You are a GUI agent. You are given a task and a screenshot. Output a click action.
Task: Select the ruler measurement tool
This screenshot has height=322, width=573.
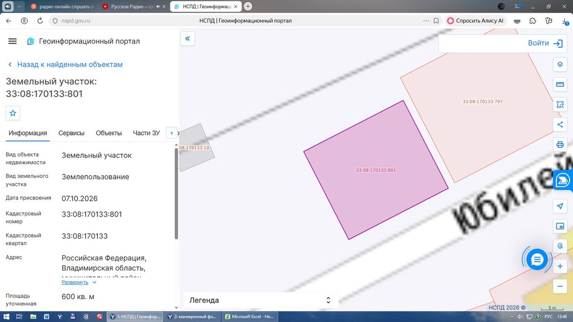click(560, 85)
